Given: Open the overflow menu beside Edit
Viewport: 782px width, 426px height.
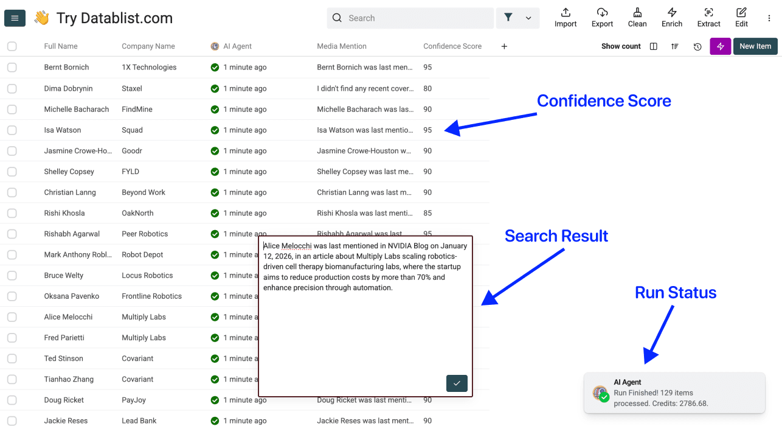Looking at the screenshot, I should click(x=768, y=17).
